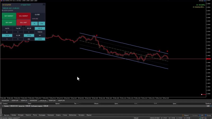212x119 pixels.
Task: Edit the value field under BE Off
Action: click(x=29, y=32)
